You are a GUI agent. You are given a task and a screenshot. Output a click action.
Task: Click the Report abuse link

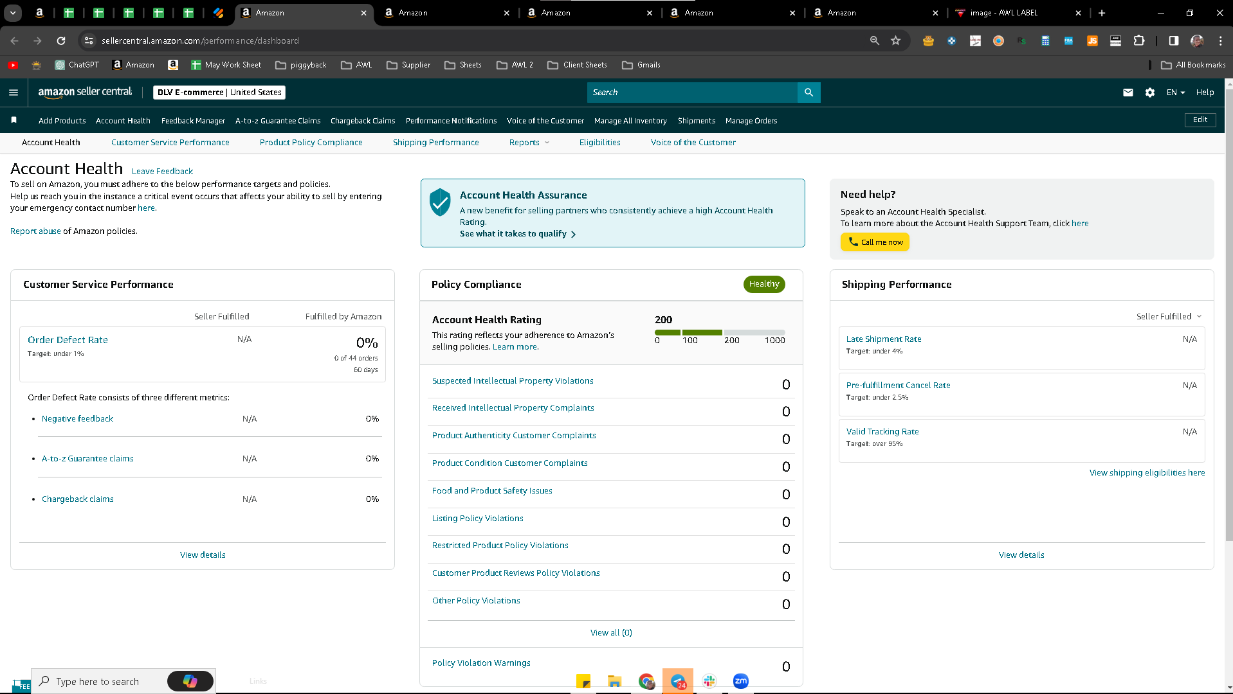pyautogui.click(x=35, y=231)
